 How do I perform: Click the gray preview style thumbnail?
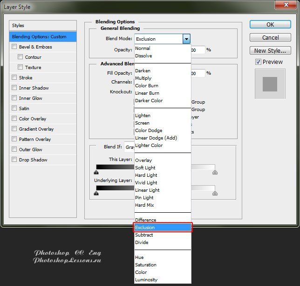point(270,84)
